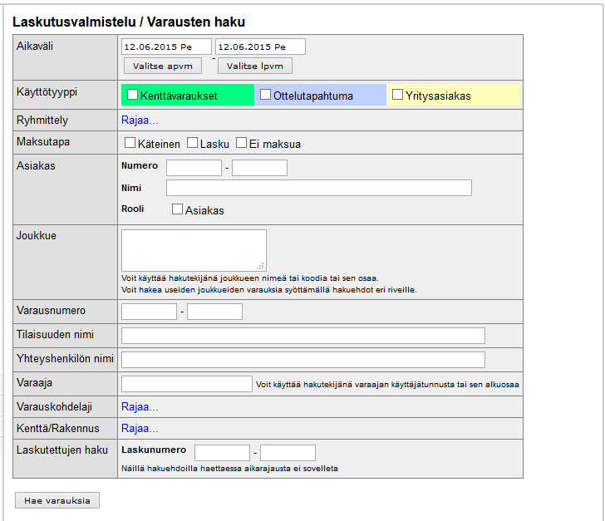Click the Laskutusvalmistelu / Varausten haku heading

[129, 22]
